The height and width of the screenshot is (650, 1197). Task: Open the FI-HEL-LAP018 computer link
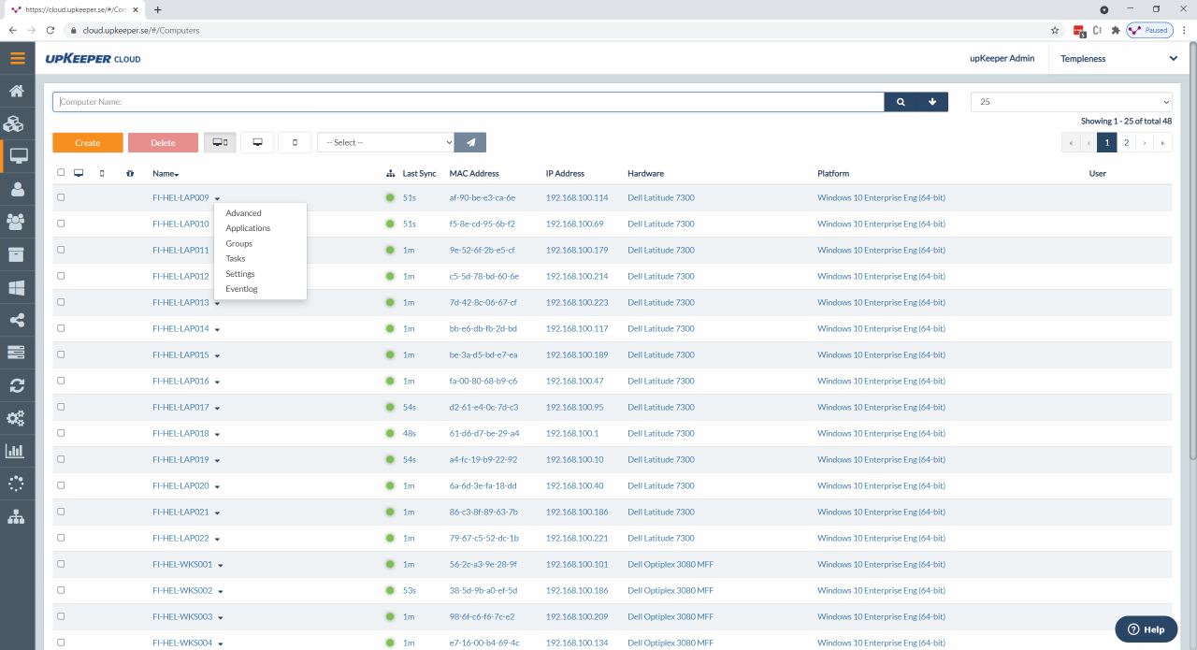(180, 433)
